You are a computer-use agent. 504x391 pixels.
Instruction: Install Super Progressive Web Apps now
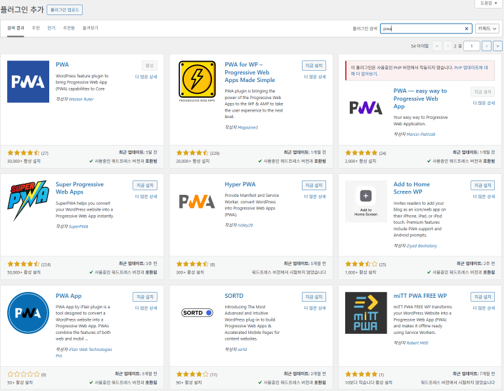point(145,186)
